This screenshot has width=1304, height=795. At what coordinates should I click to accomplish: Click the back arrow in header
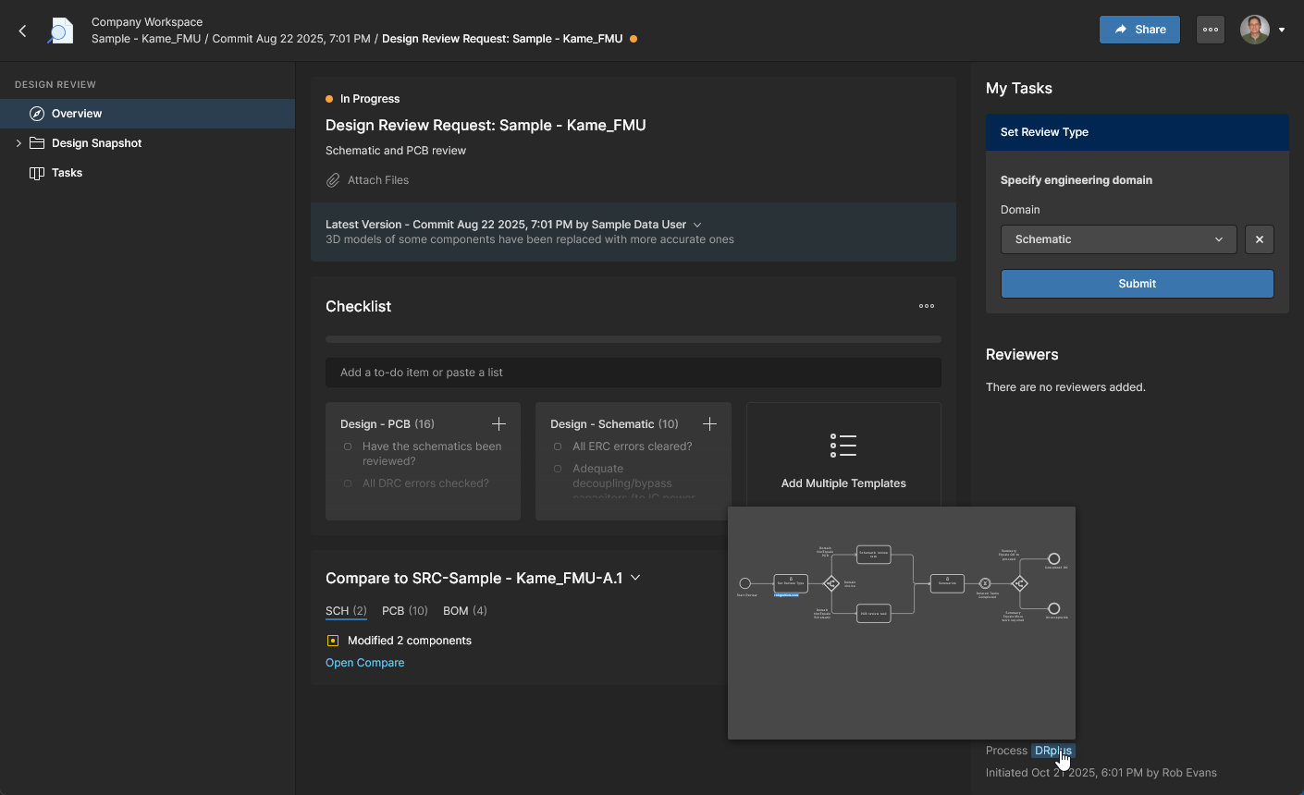(23, 31)
